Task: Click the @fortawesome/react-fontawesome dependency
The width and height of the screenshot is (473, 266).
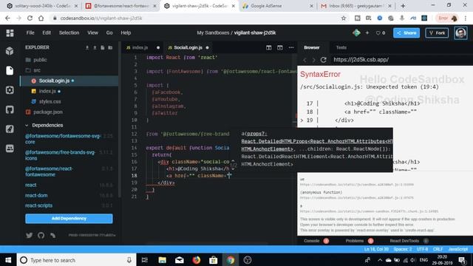Action: point(49,171)
